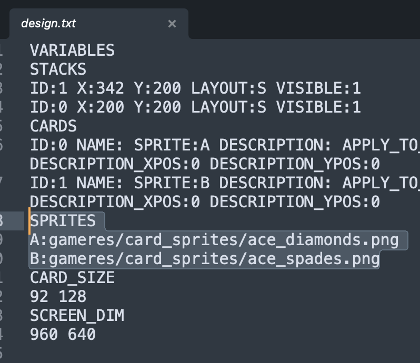Click DESCRIPTION_YPOS:0 under card ID:0
The width and height of the screenshot is (420, 363).
[295, 164]
